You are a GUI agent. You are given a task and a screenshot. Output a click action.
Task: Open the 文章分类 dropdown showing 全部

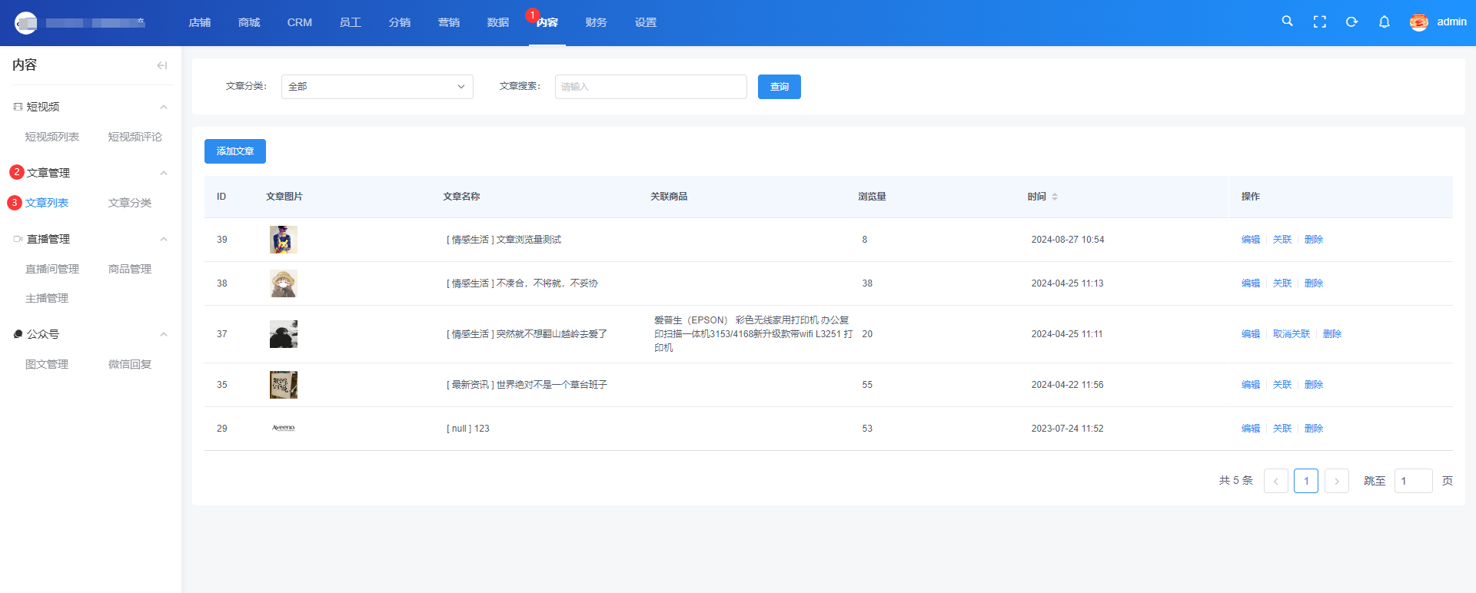377,87
